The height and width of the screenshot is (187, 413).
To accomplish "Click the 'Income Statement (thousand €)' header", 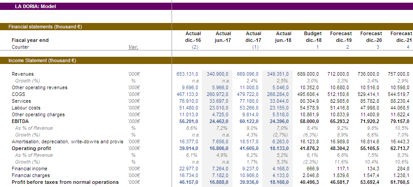I will tap(42, 60).
